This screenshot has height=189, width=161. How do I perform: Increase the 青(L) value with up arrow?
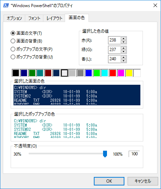tap(123, 57)
